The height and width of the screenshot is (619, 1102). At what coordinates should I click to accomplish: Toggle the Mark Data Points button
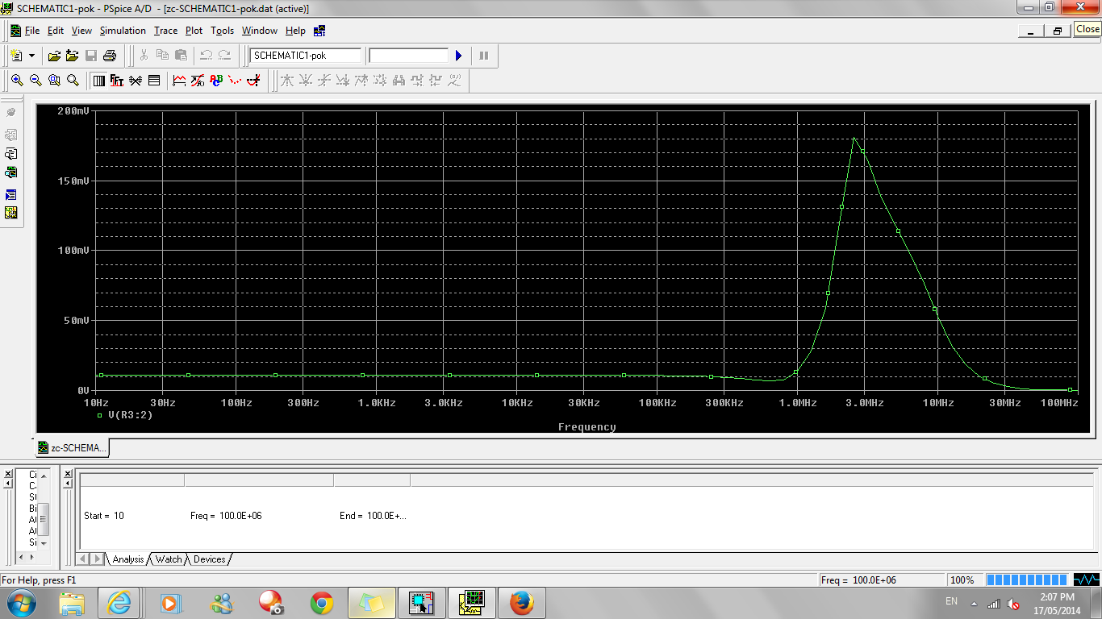235,81
